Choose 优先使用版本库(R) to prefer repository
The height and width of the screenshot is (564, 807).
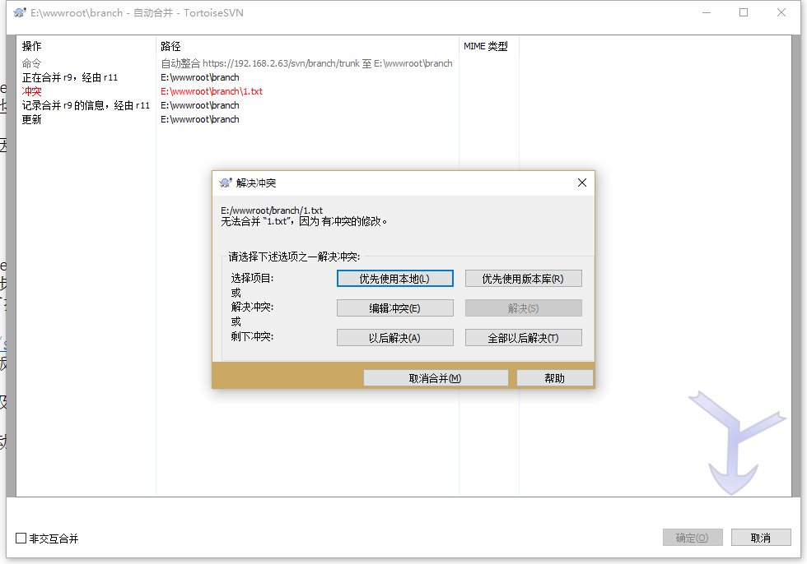[524, 279]
